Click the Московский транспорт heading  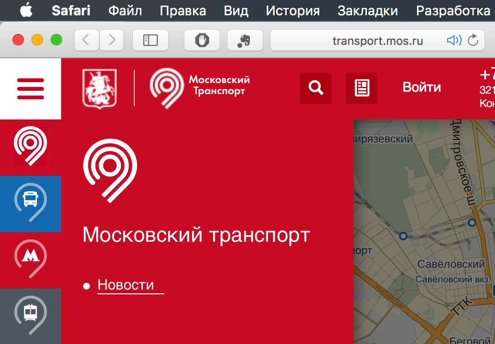coord(196,235)
